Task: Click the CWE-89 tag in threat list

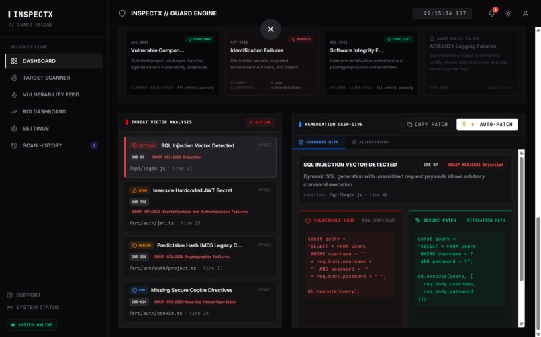Action: 138,157
